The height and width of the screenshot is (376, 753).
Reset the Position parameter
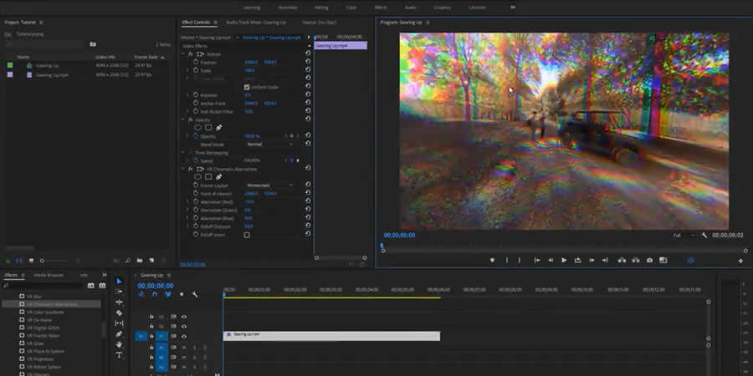tap(308, 62)
